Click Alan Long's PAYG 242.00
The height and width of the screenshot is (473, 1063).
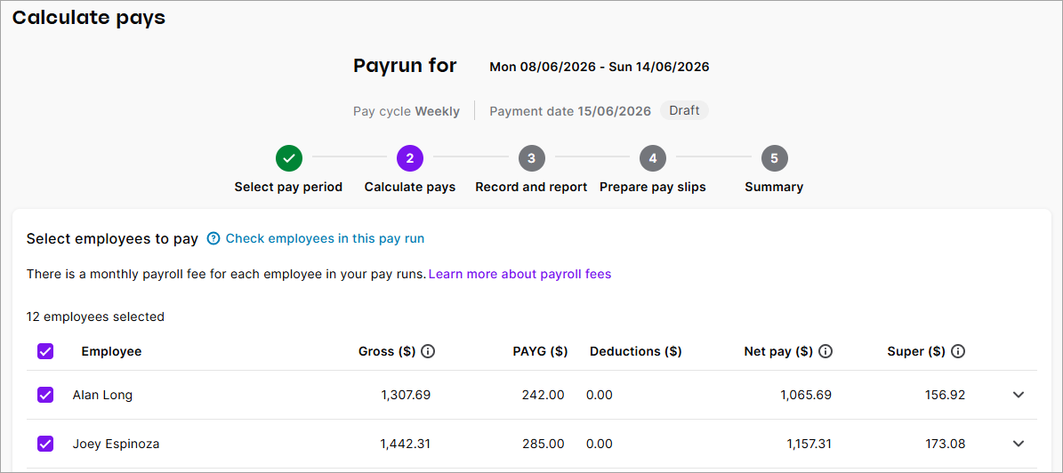[x=543, y=395]
